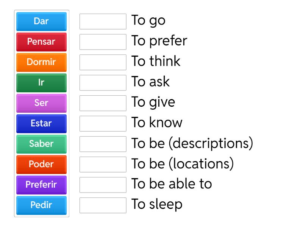303x227 pixels.
Task: Select the blue Dar tile
Action: click(41, 22)
